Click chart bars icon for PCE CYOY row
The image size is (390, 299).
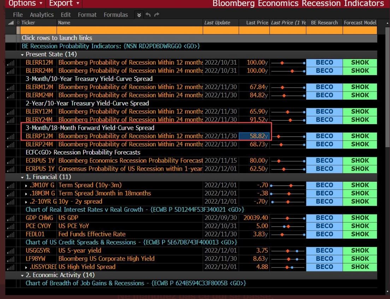point(11,227)
